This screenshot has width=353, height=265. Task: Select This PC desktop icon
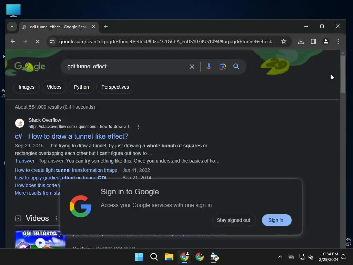pyautogui.click(x=13, y=10)
